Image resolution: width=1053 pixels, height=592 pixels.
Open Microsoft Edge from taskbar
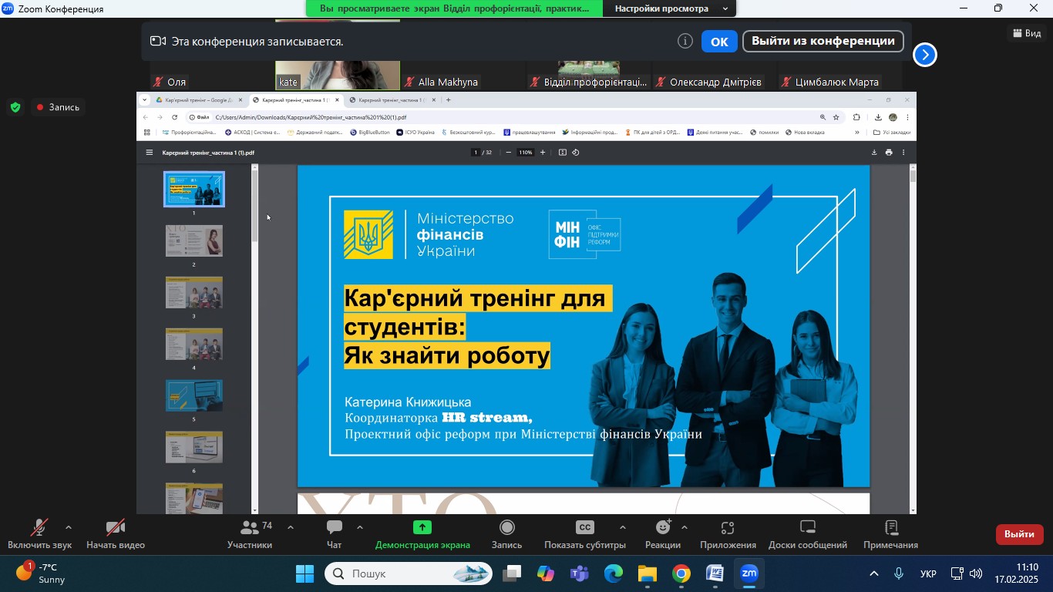(614, 573)
